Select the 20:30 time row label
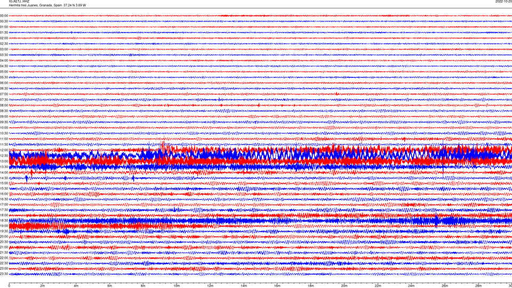 (4, 242)
